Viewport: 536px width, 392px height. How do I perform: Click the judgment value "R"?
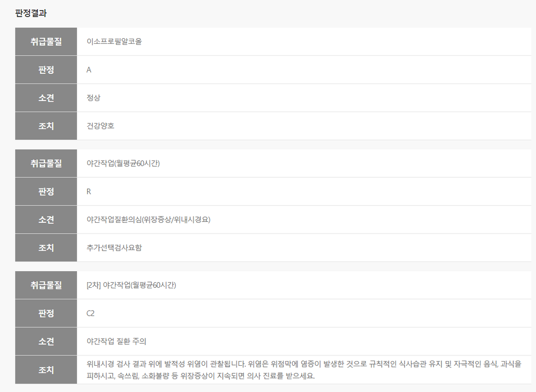89,191
